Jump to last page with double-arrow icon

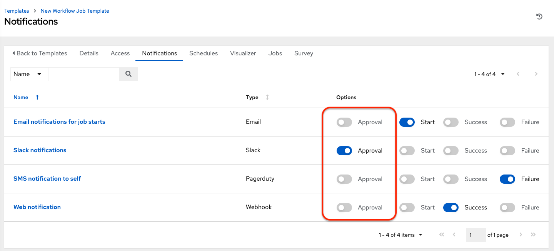[x=533, y=234]
